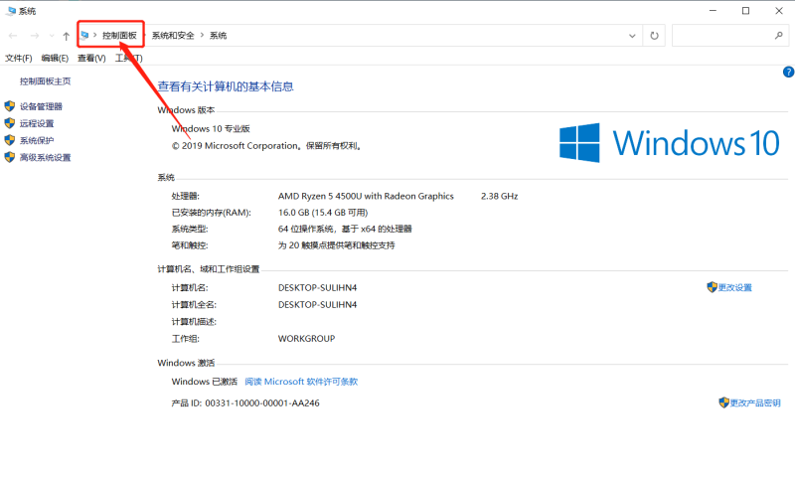Screen dimensions: 795x480
Task: Open 系统保护 link
Action: coord(37,140)
